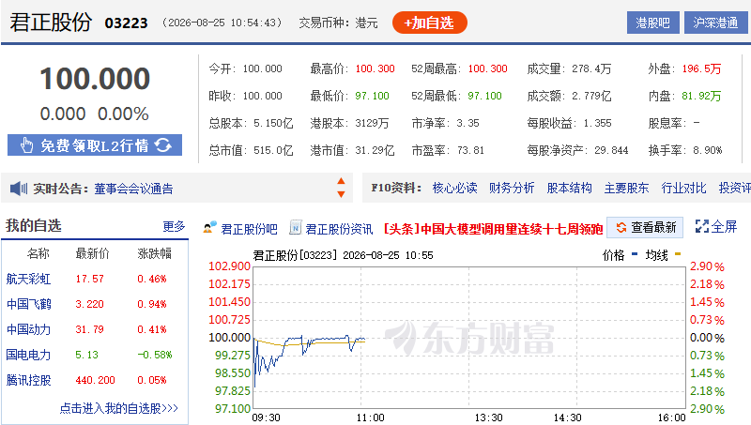Click the fullscreen expand icon
This screenshot has height=425, width=751.
701,226
